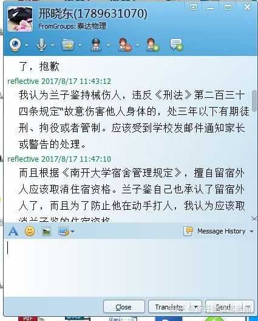The height and width of the screenshot is (321, 258).
Task: Start a video call with webcam icon
Action: tap(16, 44)
